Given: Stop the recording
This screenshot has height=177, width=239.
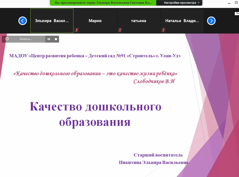Looking at the screenshot, I should (x=56, y=39).
